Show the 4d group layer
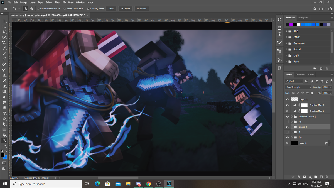The height and width of the screenshot is (188, 334). pyautogui.click(x=287, y=122)
